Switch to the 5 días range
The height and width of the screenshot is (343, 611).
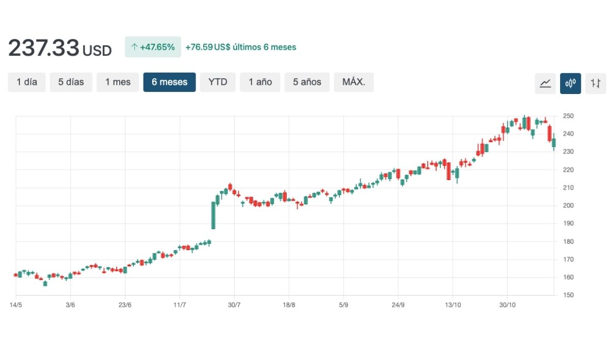tap(71, 82)
